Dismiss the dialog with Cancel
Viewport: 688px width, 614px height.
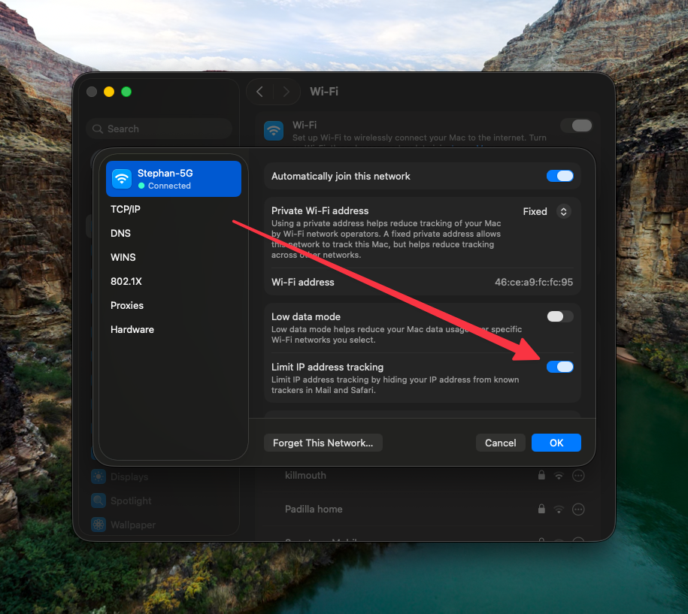point(500,443)
